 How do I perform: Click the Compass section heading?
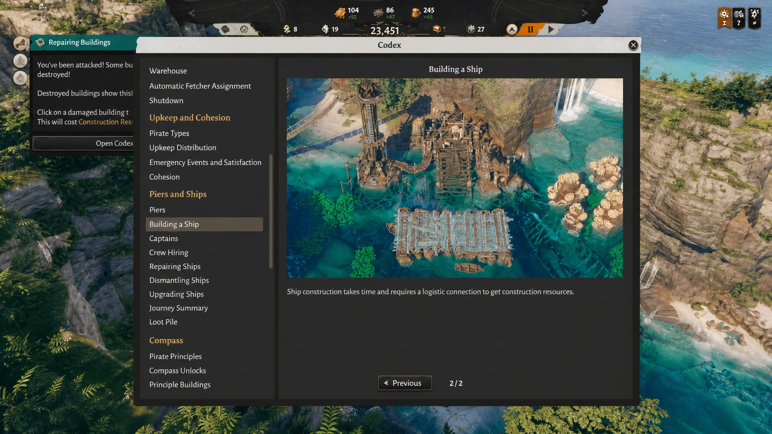[166, 340]
